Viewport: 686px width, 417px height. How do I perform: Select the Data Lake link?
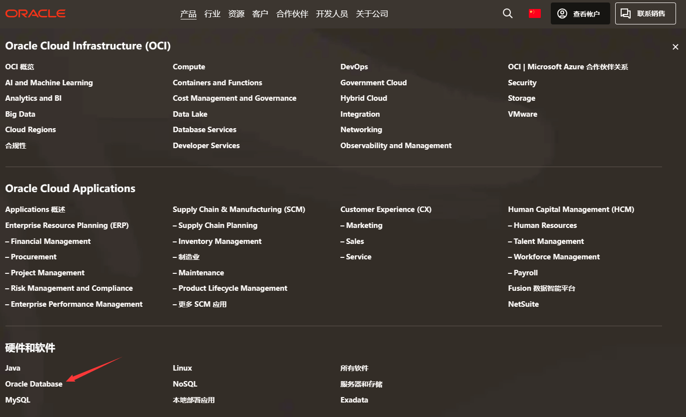coord(190,114)
